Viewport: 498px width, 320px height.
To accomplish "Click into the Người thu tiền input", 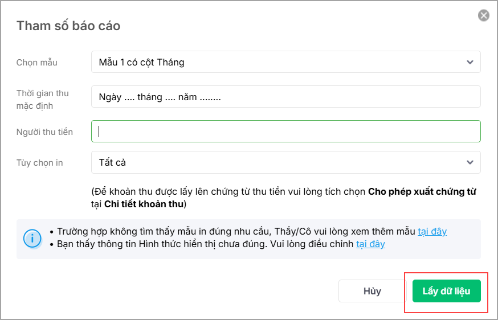I will pos(285,131).
